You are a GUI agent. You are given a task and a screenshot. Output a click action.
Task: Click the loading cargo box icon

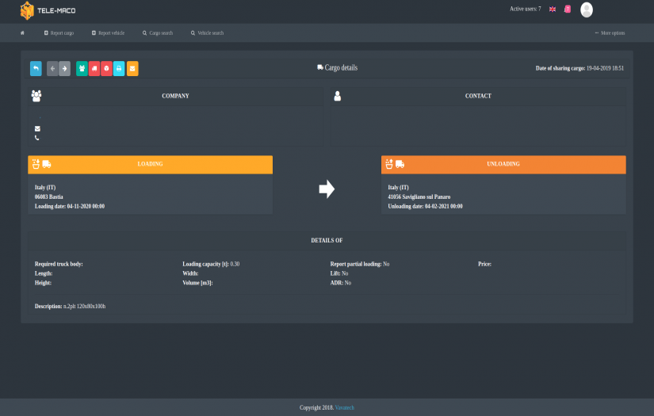[36, 164]
